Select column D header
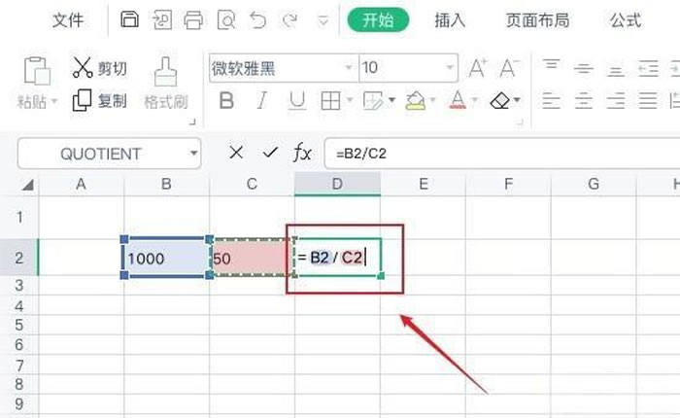 pyautogui.click(x=337, y=184)
